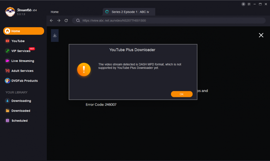Open YouTube in the sidebar

(18, 41)
